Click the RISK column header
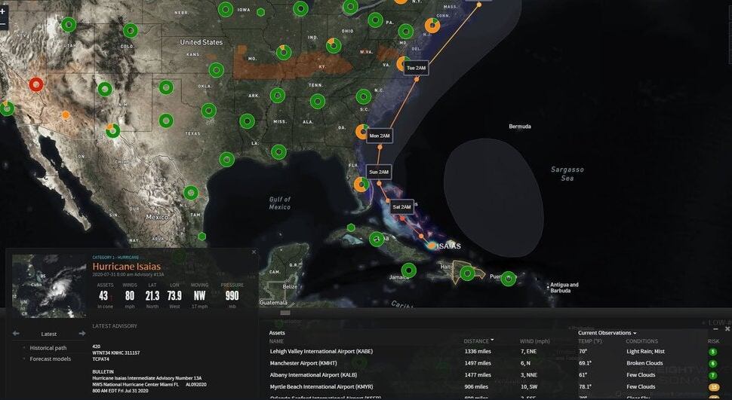Image resolution: width=732 pixels, height=400 pixels. 713,341
